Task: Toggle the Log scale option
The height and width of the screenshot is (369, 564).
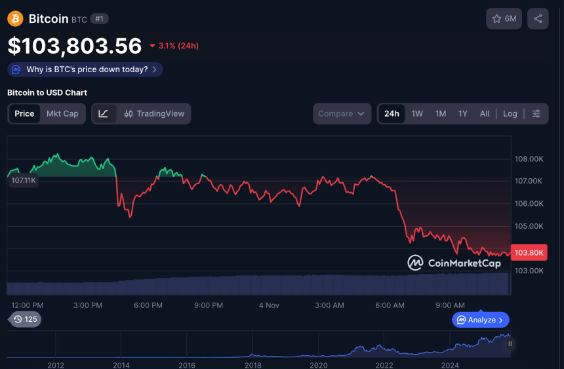Action: coord(510,113)
